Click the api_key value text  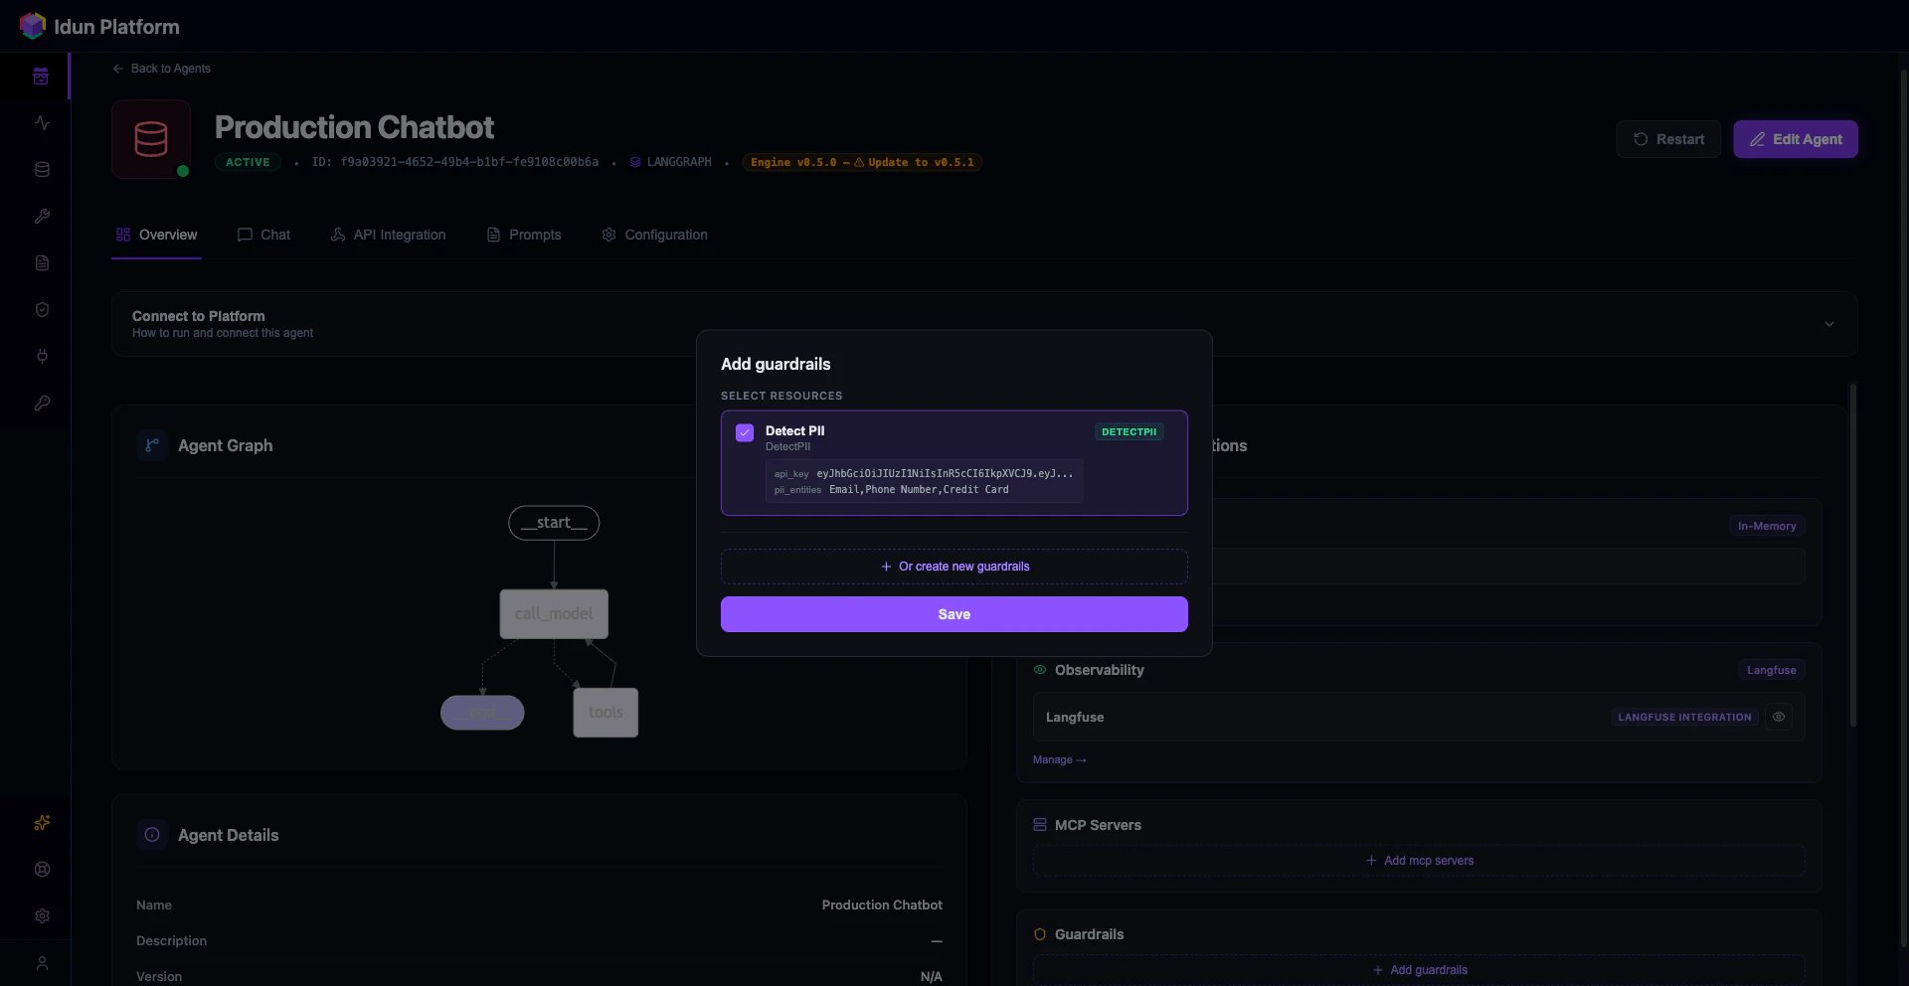(x=945, y=474)
